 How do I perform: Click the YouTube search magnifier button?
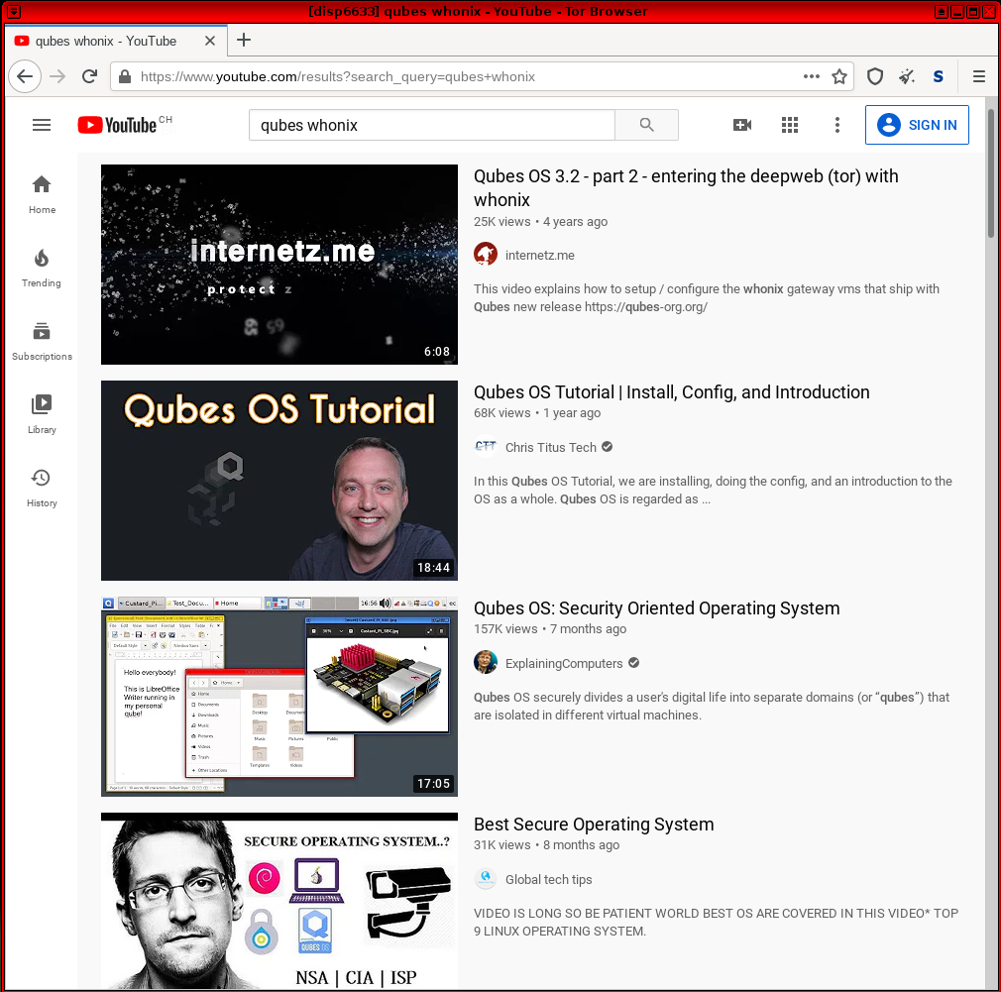pos(646,125)
